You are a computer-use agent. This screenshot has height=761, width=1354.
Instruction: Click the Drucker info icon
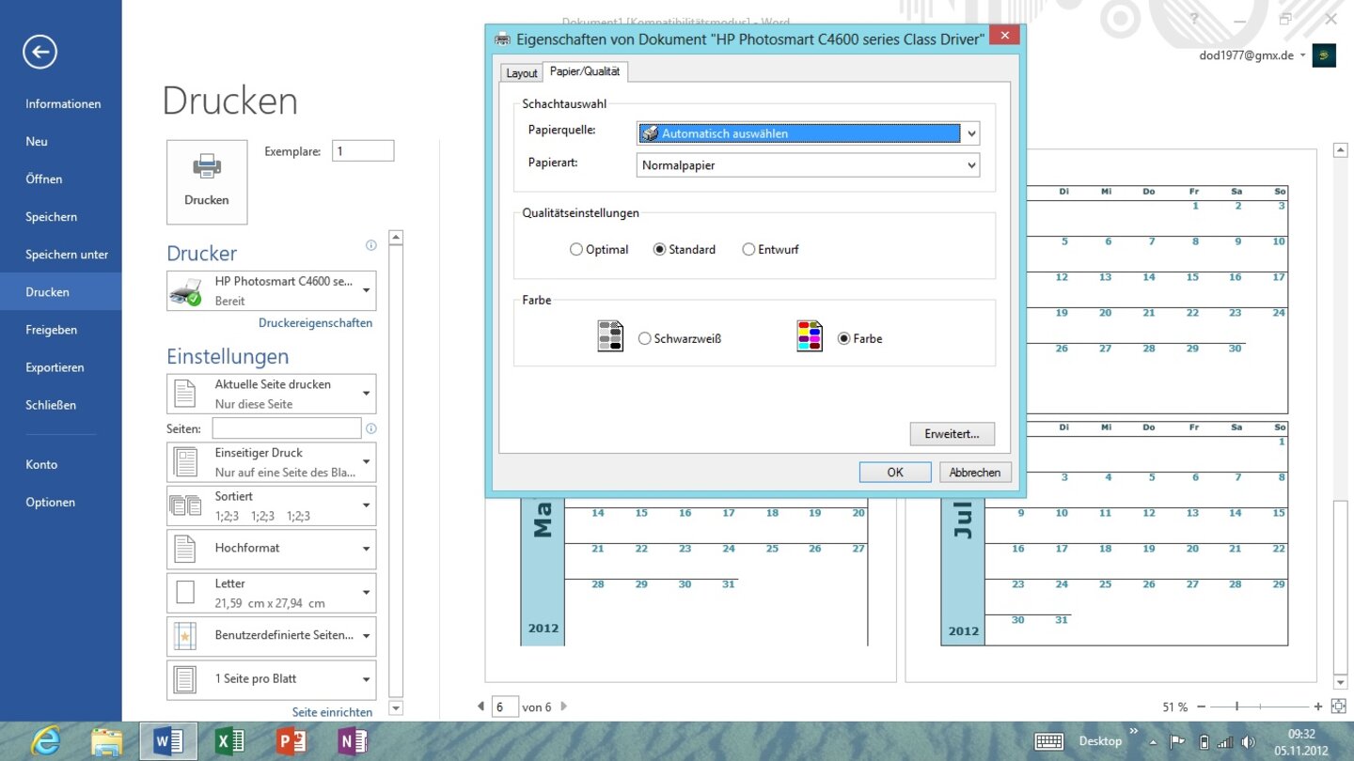[x=371, y=245]
